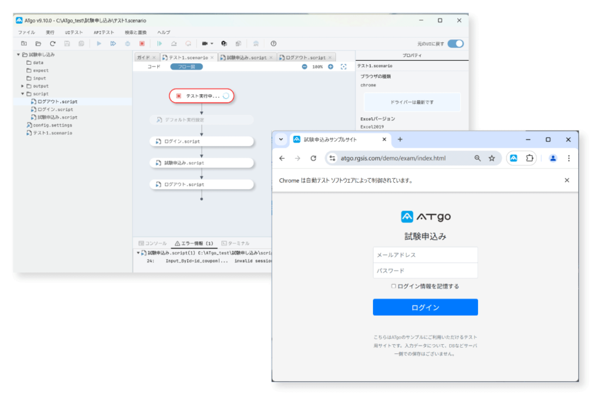Screen dimensions: 592x395
Task: Collapse the script folder arrow
Action: click(23, 94)
